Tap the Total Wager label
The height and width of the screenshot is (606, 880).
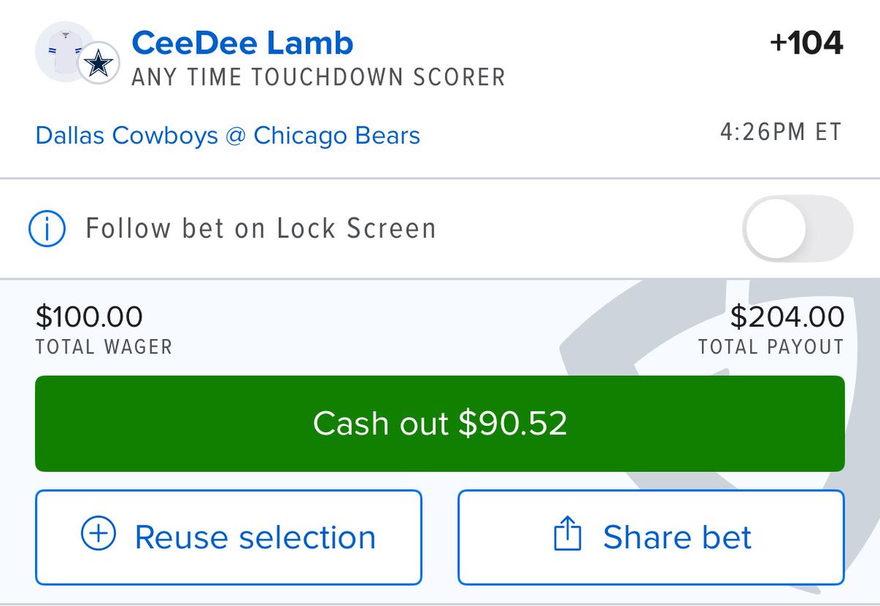click(x=104, y=347)
